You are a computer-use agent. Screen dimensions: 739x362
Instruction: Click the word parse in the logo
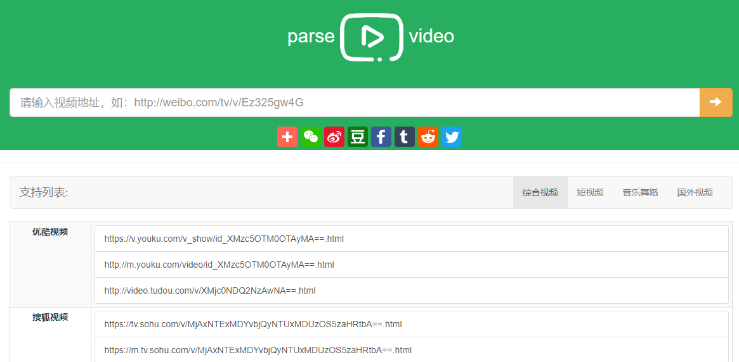click(x=311, y=37)
